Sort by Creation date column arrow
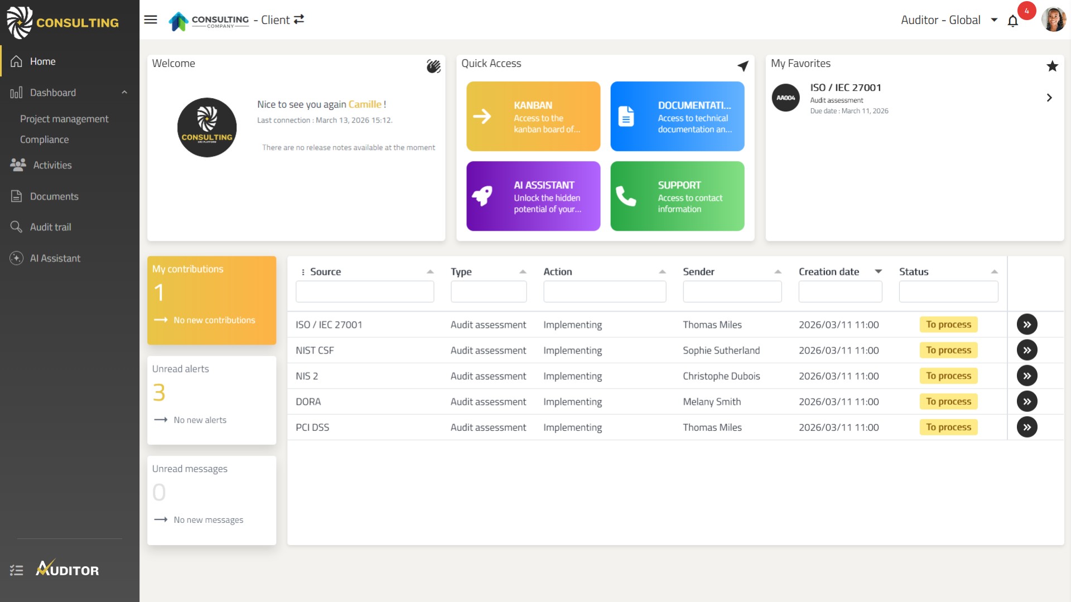1071x602 pixels. (x=878, y=271)
